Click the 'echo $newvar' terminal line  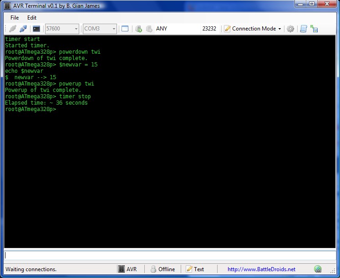pos(24,71)
